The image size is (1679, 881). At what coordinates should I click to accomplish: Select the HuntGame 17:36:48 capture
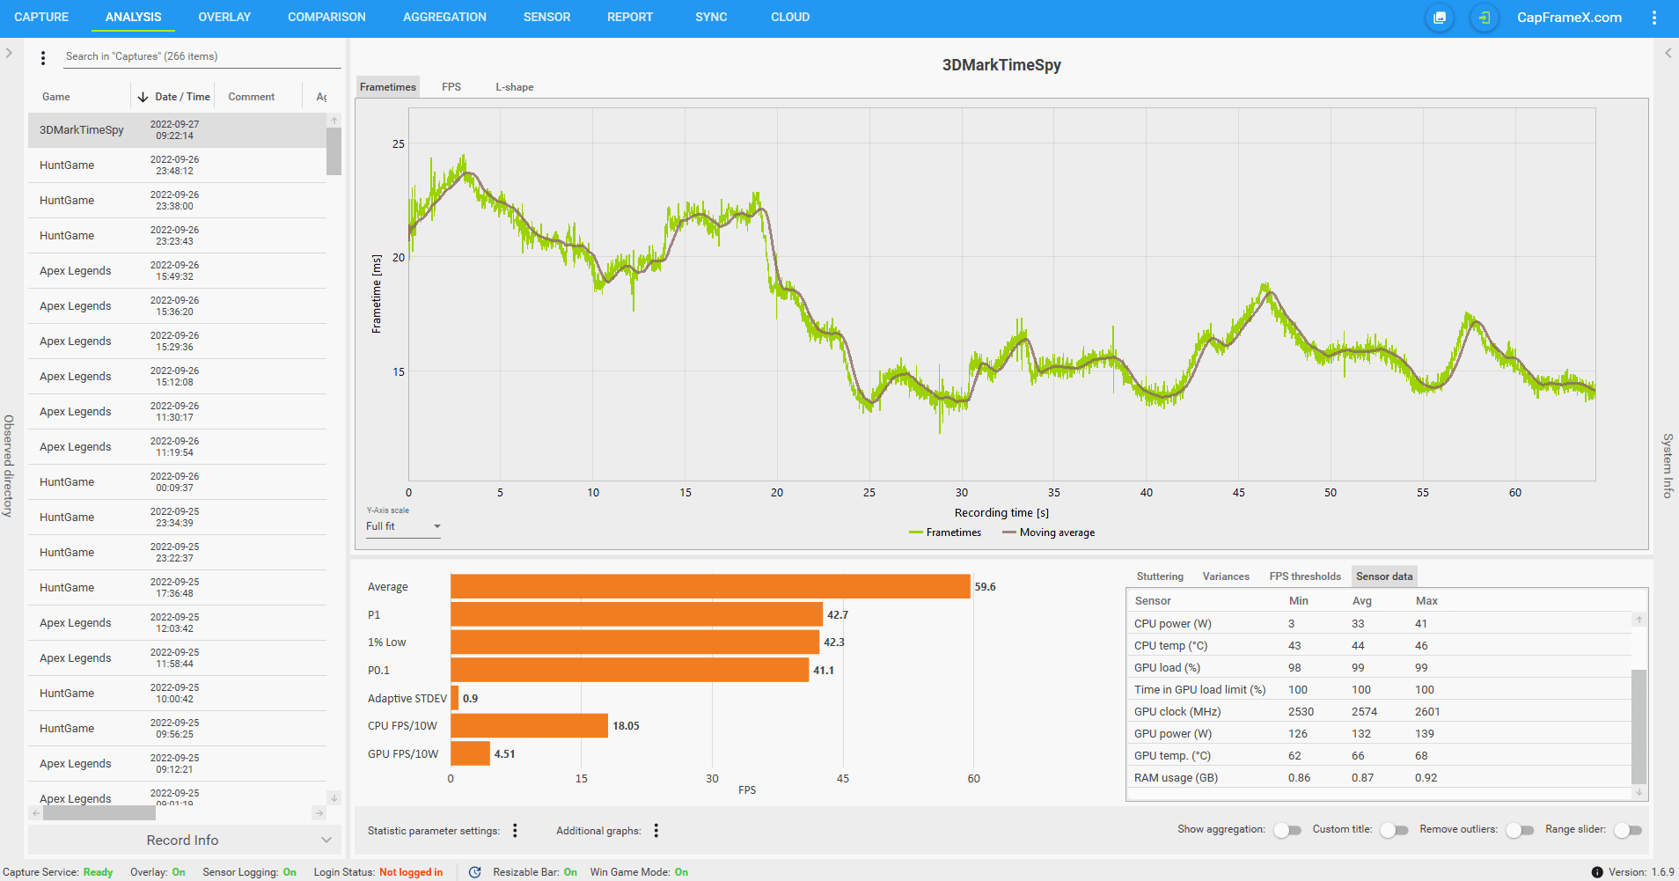click(x=177, y=588)
